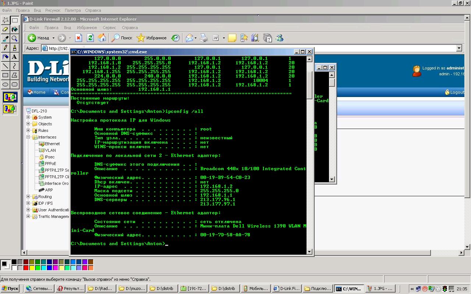471x294 pixels.
Task: Pick the Text tool in Paint
Action: pos(14,57)
